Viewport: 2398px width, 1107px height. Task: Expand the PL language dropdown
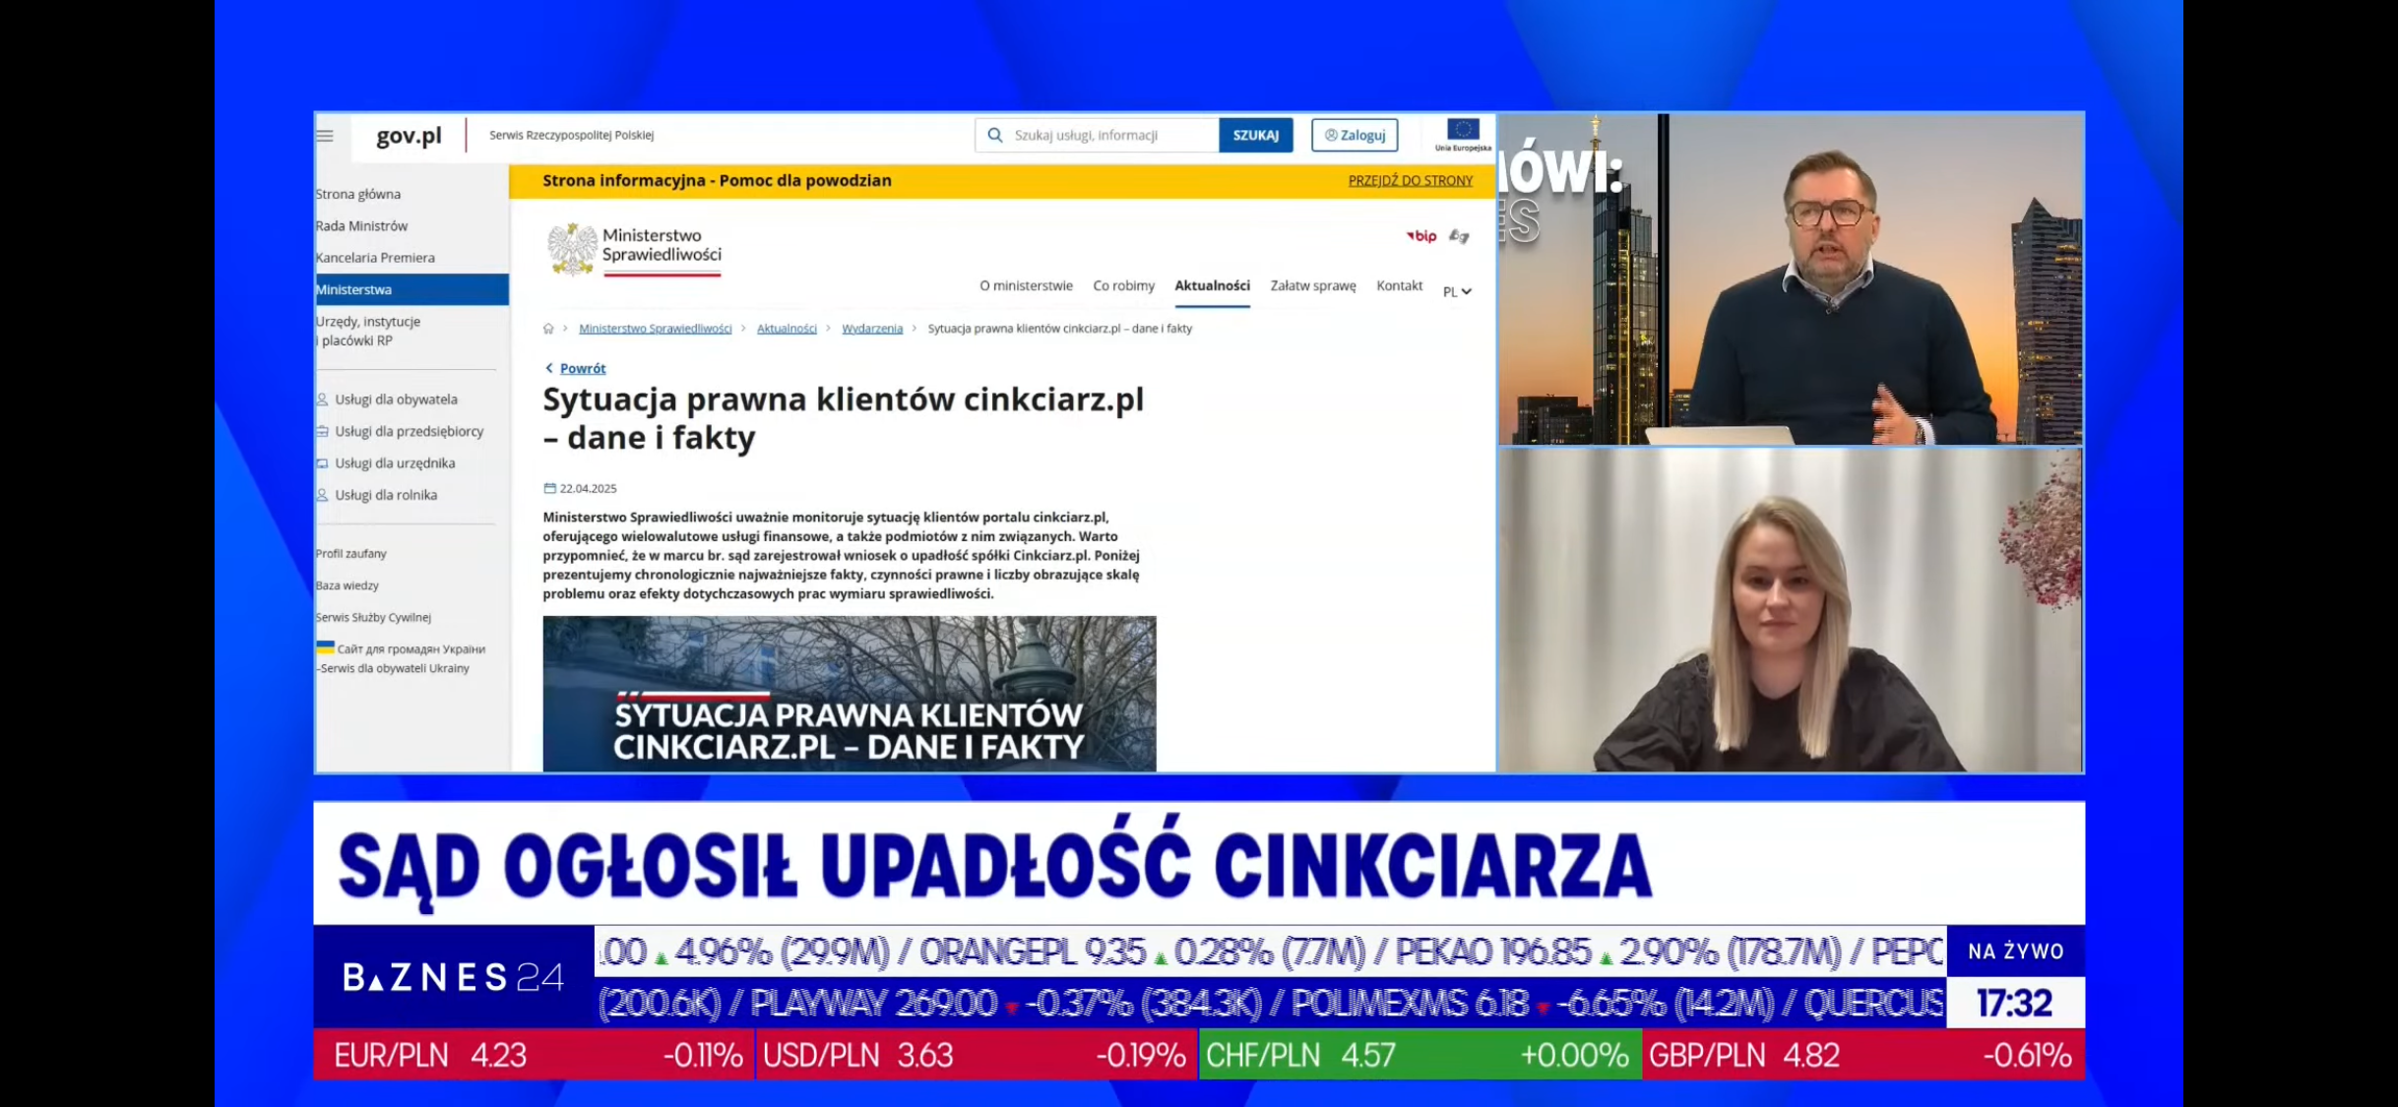tap(1457, 291)
